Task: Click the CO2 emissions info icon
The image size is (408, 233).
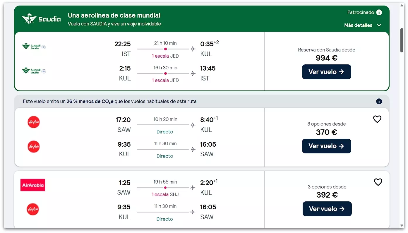Action: point(379,101)
